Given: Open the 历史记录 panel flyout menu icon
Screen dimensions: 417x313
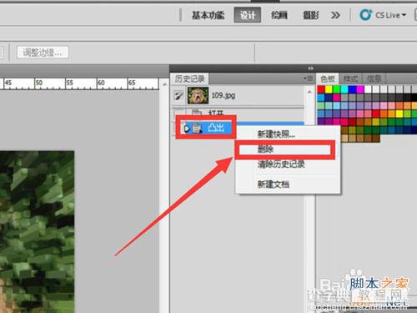Looking at the screenshot, I should (309, 78).
